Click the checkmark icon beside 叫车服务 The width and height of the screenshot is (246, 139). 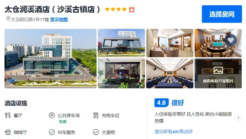51,132
